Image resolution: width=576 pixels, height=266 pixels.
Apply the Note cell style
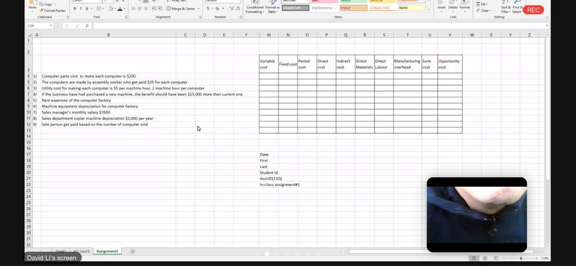click(412, 8)
